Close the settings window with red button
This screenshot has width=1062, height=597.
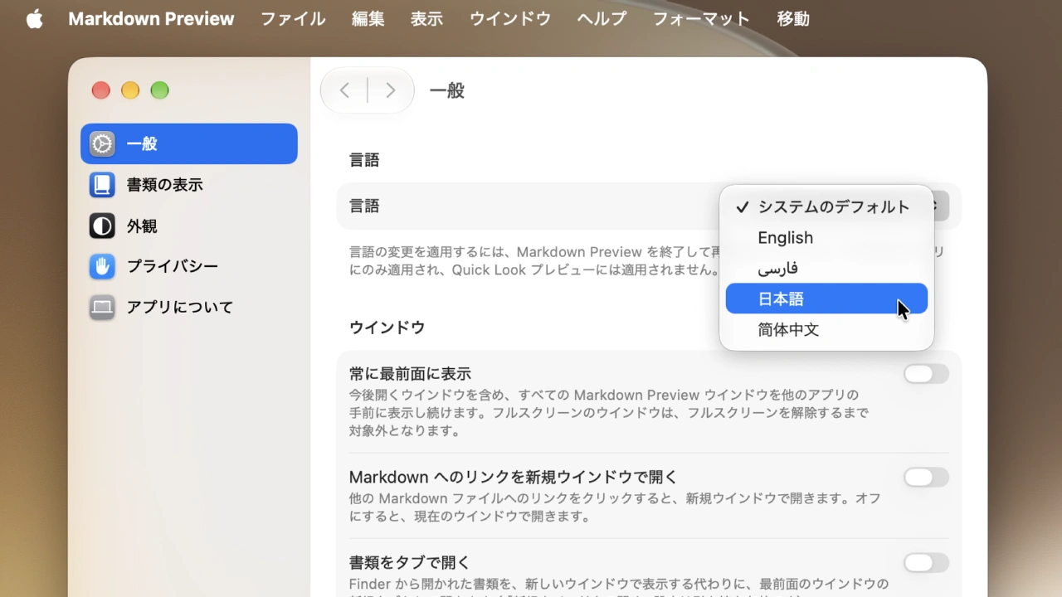coord(101,90)
